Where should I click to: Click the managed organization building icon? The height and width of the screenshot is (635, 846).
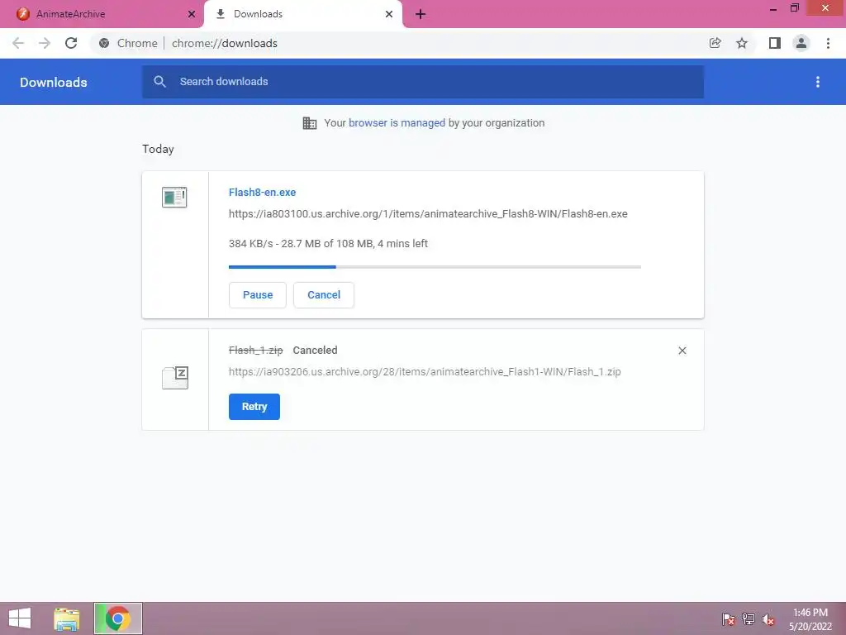click(310, 123)
